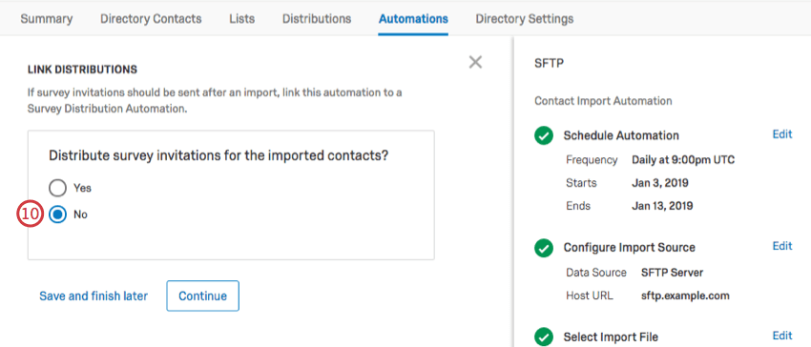811x347 pixels.
Task: Edit the Select Import File step
Action: [x=782, y=336]
